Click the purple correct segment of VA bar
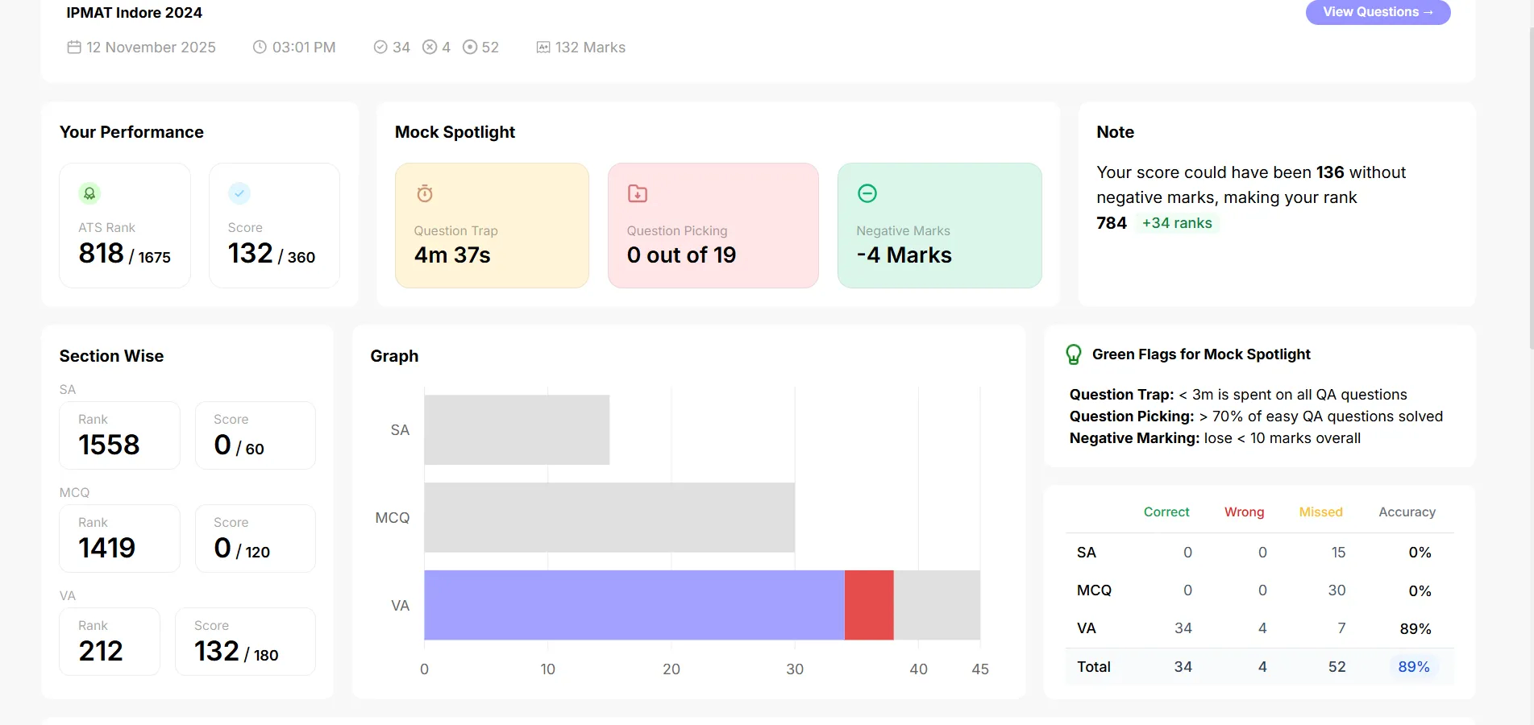1534x725 pixels. point(634,605)
